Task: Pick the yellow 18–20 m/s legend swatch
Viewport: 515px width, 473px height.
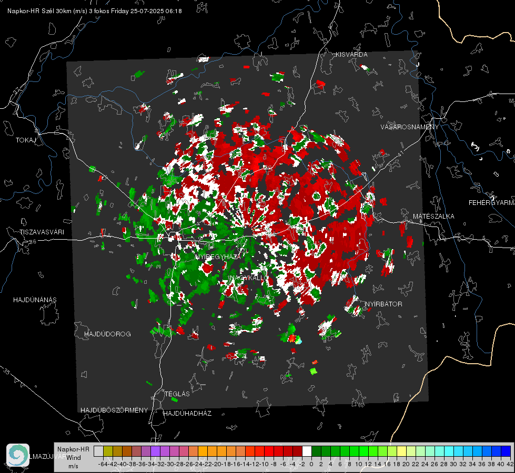Action: 402,451
